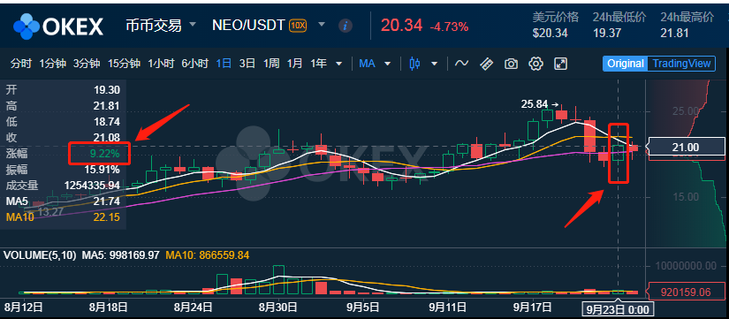Expand the 1年 interval dropdown arrow
The image size is (729, 319).
(x=339, y=64)
